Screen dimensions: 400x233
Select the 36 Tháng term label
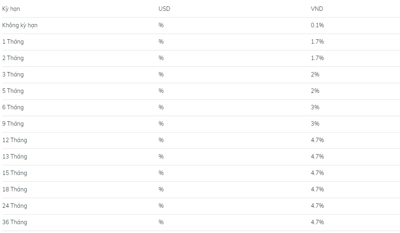pyautogui.click(x=15, y=222)
